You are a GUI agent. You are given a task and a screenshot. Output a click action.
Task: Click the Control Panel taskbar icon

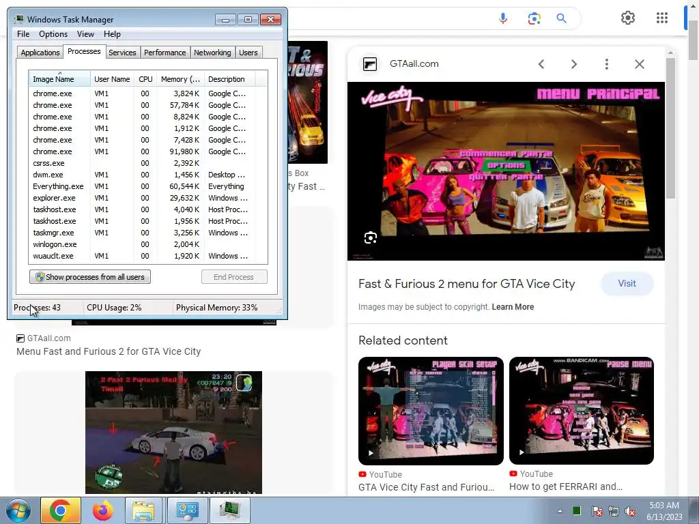(187, 510)
